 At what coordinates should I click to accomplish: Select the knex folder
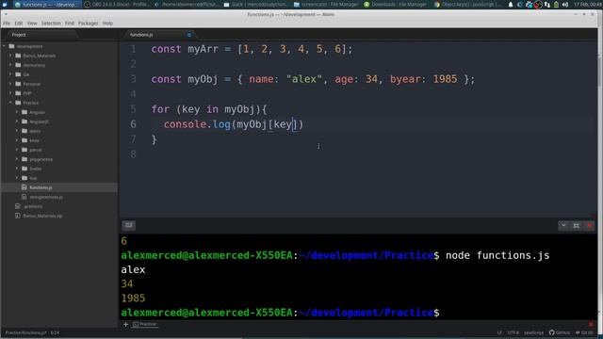[x=34, y=140]
